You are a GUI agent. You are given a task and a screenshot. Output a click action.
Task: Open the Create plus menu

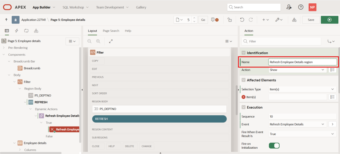pos(265,20)
